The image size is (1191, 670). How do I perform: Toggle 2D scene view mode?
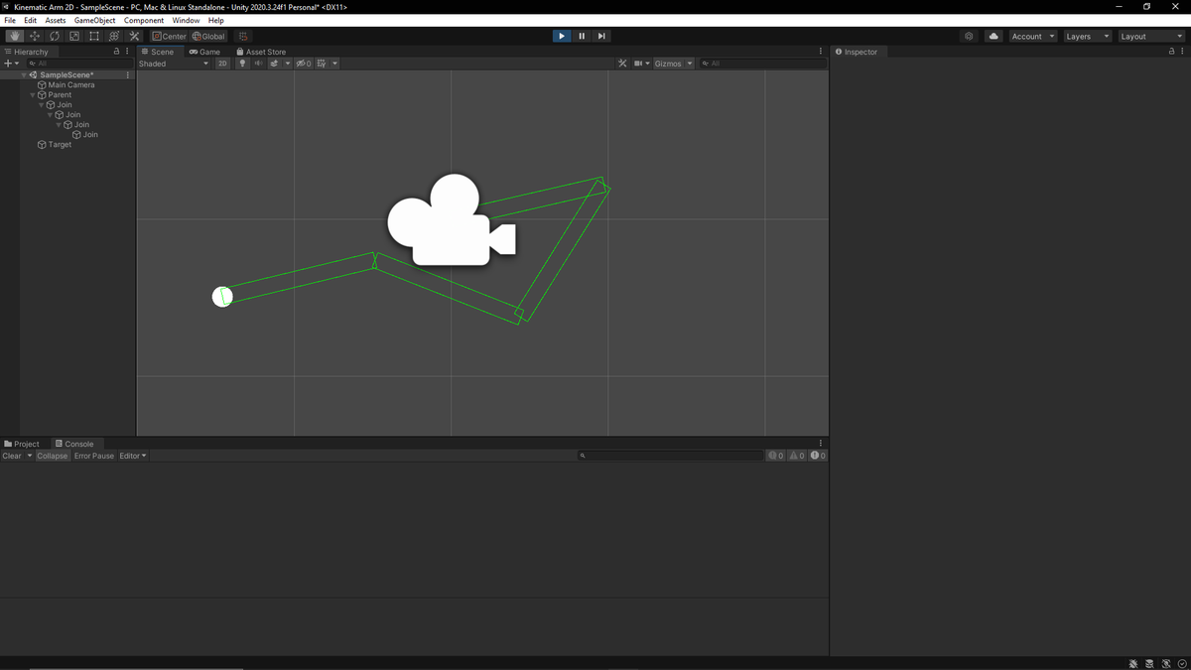point(222,64)
